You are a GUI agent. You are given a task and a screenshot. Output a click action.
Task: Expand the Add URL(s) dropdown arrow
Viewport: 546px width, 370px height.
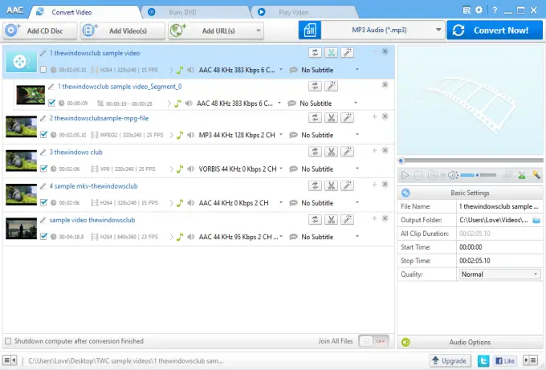coord(258,30)
